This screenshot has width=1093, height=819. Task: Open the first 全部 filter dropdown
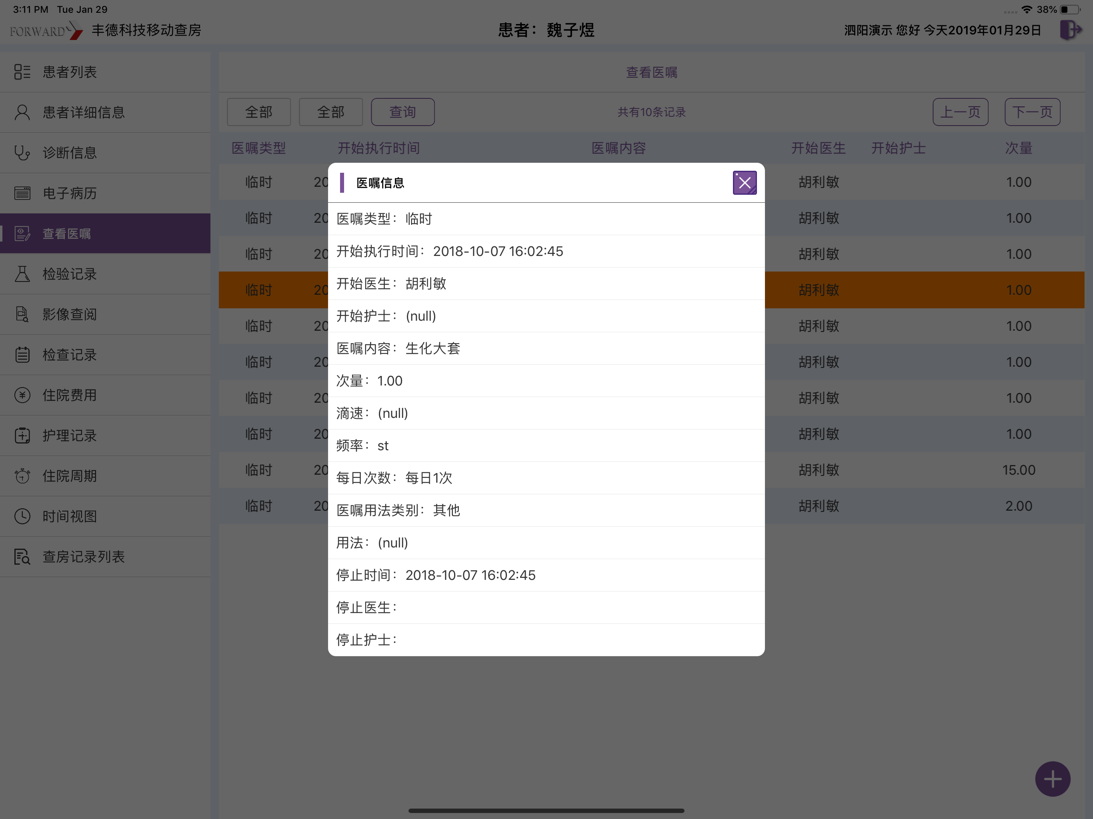259,112
